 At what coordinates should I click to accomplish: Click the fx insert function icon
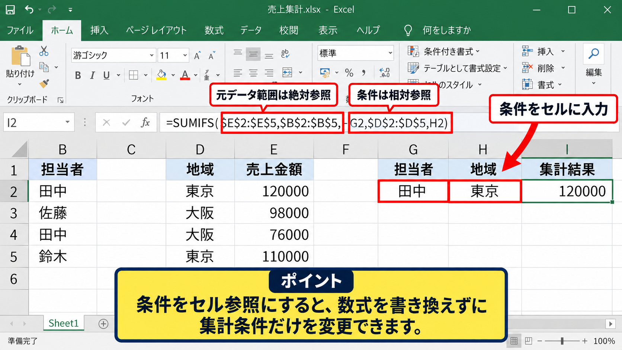click(x=145, y=122)
